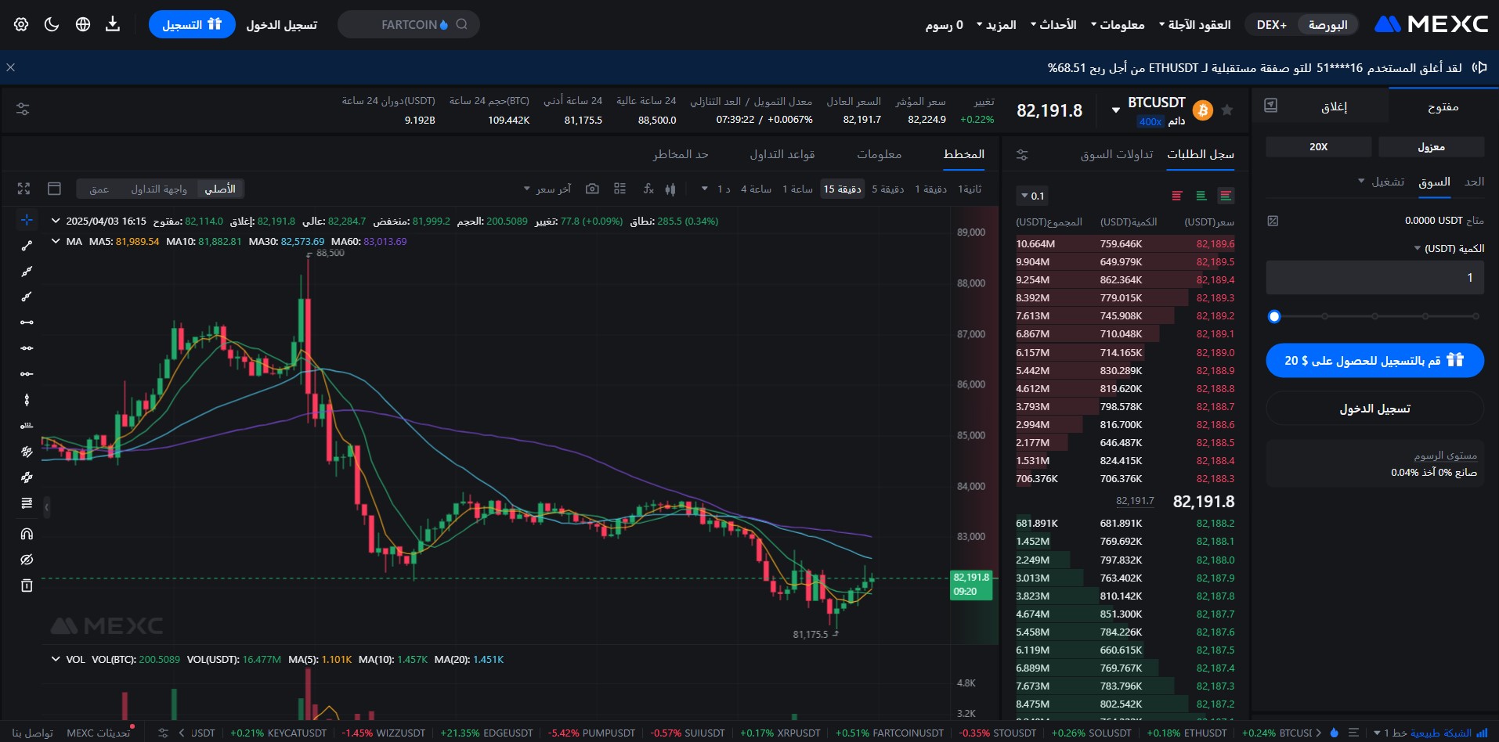
Task: Select سجل الطلبات tab
Action: pyautogui.click(x=1201, y=154)
